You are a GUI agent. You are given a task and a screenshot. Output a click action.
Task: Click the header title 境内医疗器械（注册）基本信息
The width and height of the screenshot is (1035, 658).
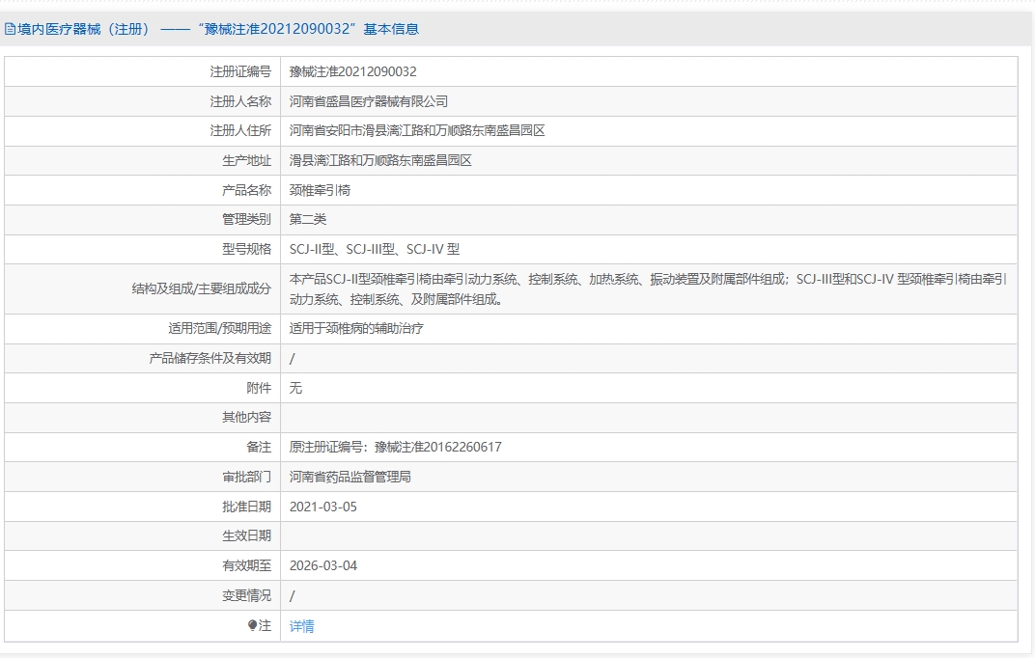click(218, 29)
